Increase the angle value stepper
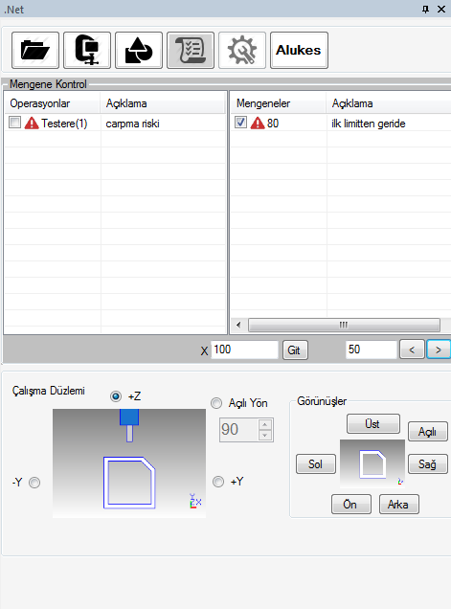Image resolution: width=451 pixels, height=609 pixels. point(265,424)
